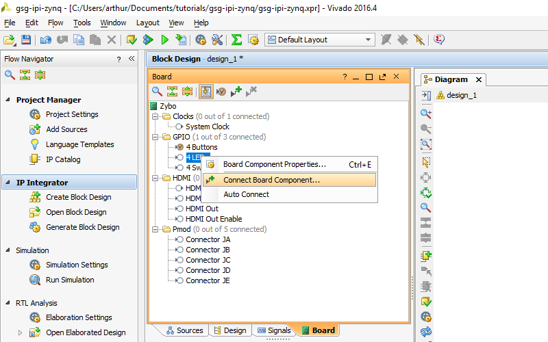Collapse the Pmod tree folder
The image size is (548, 342).
point(155,230)
